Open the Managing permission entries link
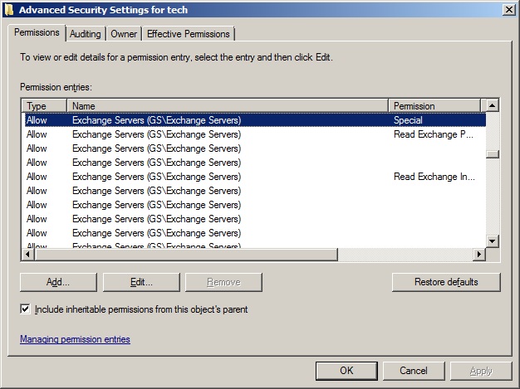520x389 pixels. 75,339
